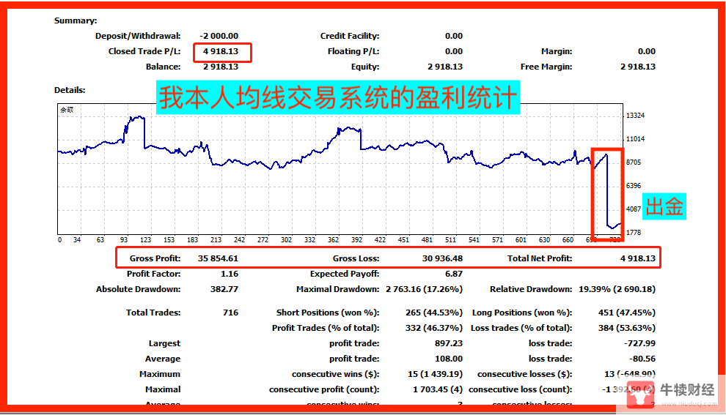Click consecutive profit value 1 703.45 (4)
726x415 pixels.
click(438, 389)
